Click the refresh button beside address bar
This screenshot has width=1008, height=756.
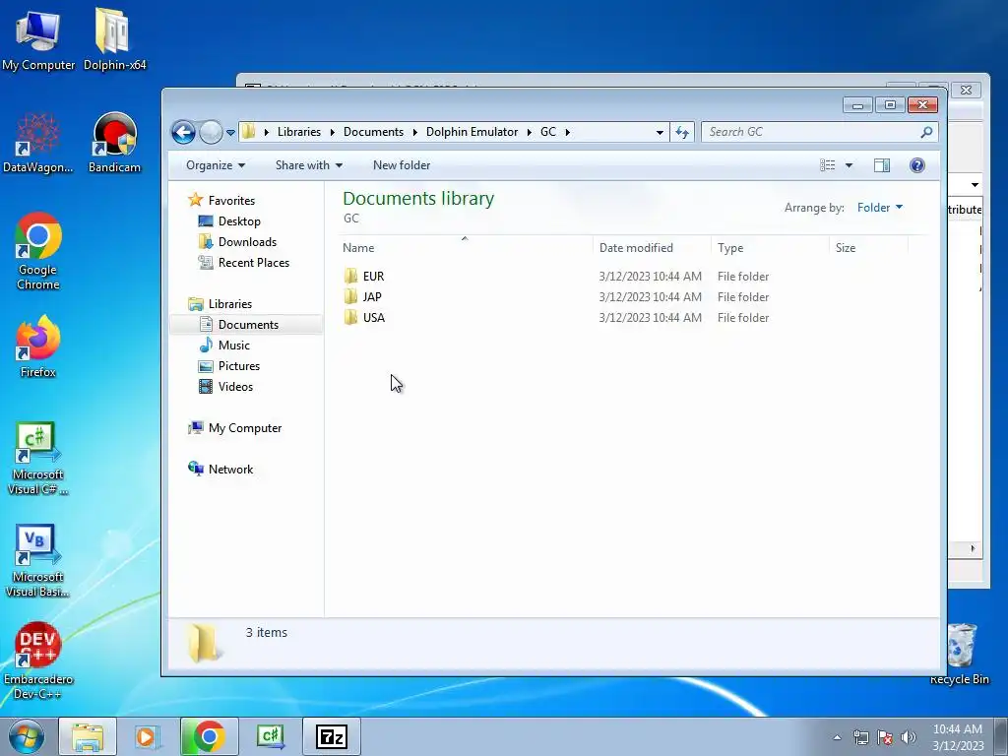click(x=682, y=133)
